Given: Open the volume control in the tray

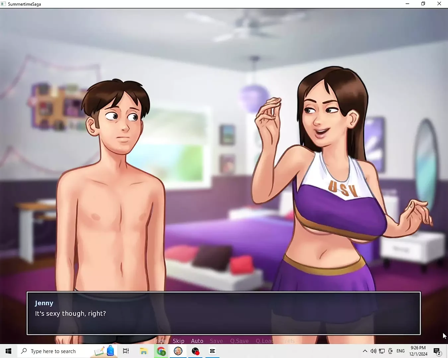Looking at the screenshot, I should 373,351.
